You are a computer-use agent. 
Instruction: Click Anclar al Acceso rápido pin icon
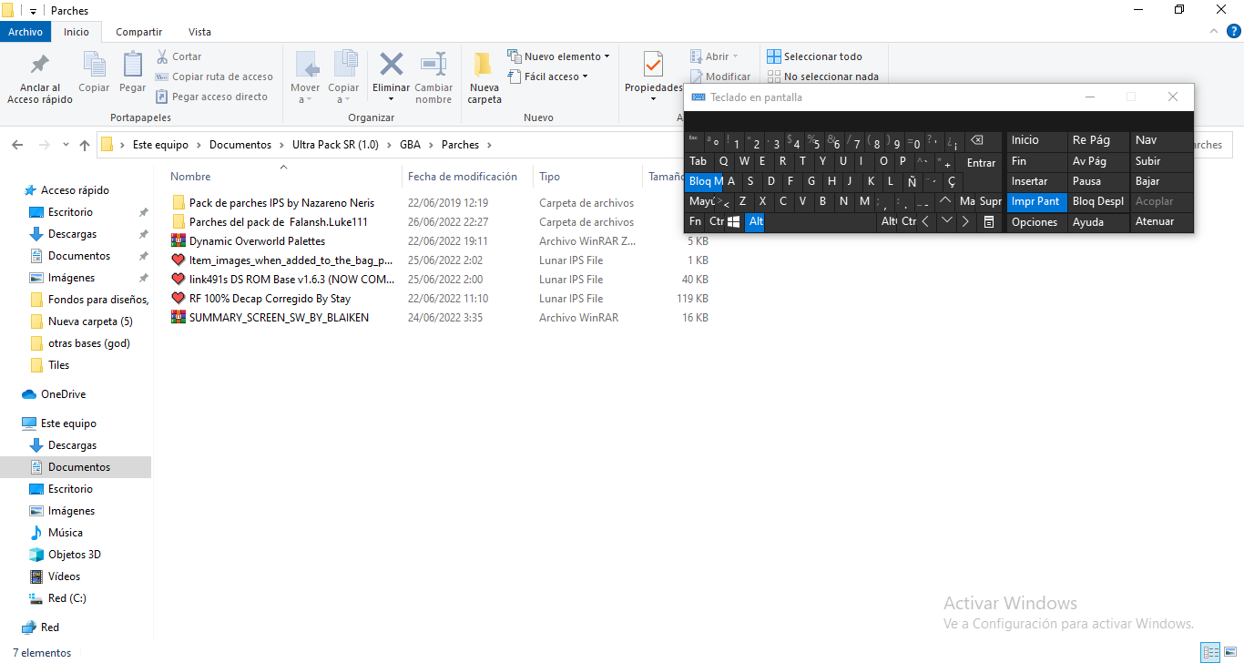(x=40, y=66)
